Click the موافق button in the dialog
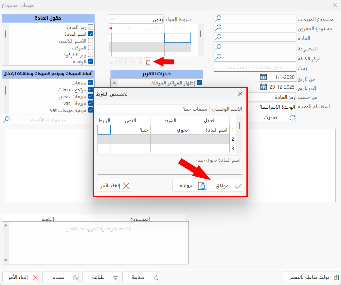The image size is (341, 285). tap(226, 185)
